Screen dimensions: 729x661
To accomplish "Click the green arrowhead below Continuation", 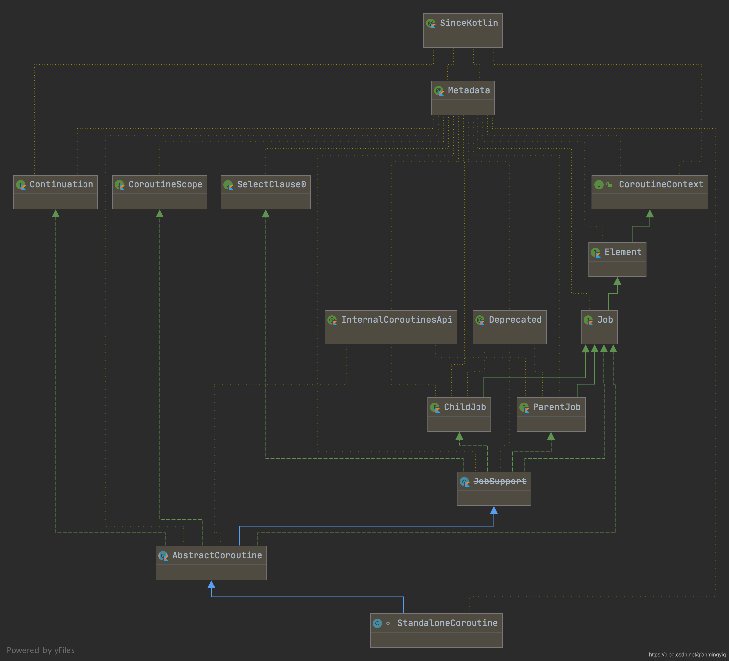I will click(56, 214).
